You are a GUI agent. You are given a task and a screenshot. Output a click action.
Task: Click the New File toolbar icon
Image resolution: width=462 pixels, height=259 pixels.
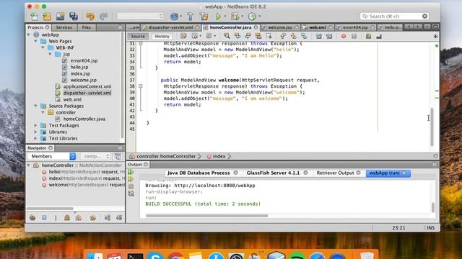pyautogui.click(x=34, y=16)
